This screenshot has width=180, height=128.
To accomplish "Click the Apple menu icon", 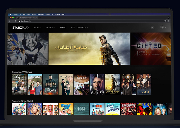I will pos(11,15).
